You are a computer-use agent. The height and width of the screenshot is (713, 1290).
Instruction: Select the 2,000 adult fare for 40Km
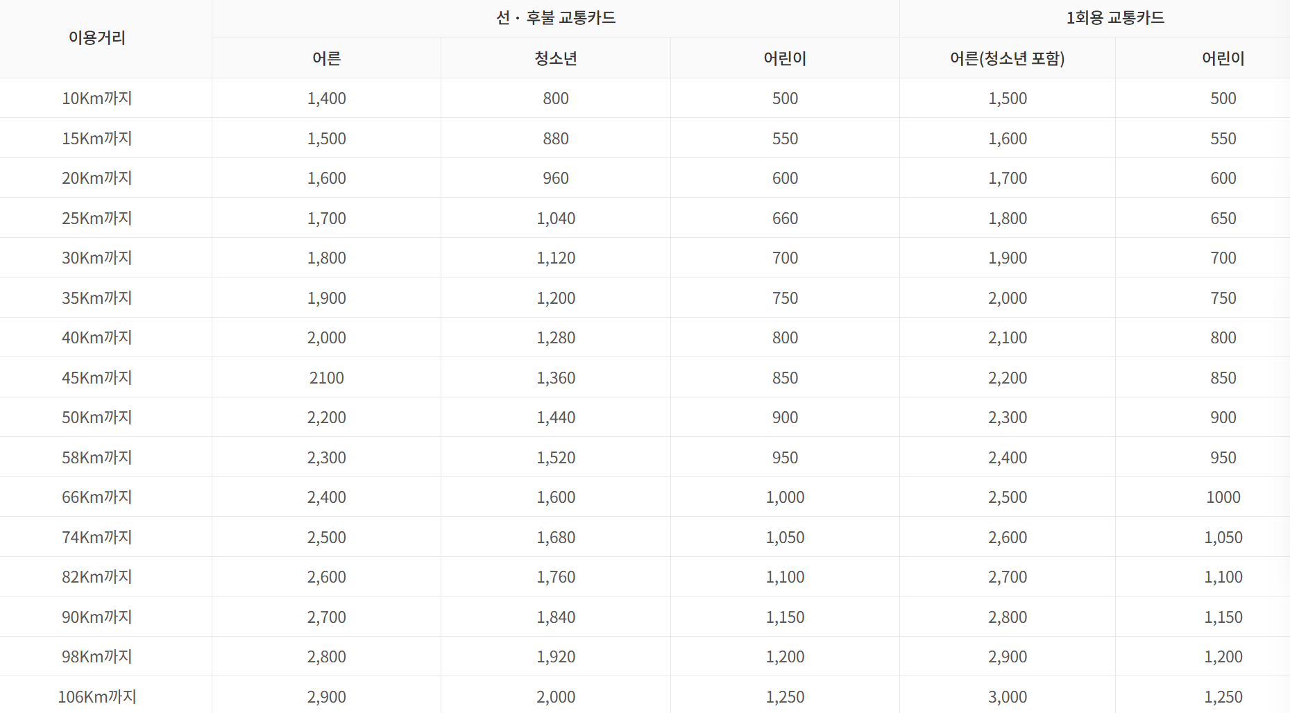coord(326,337)
